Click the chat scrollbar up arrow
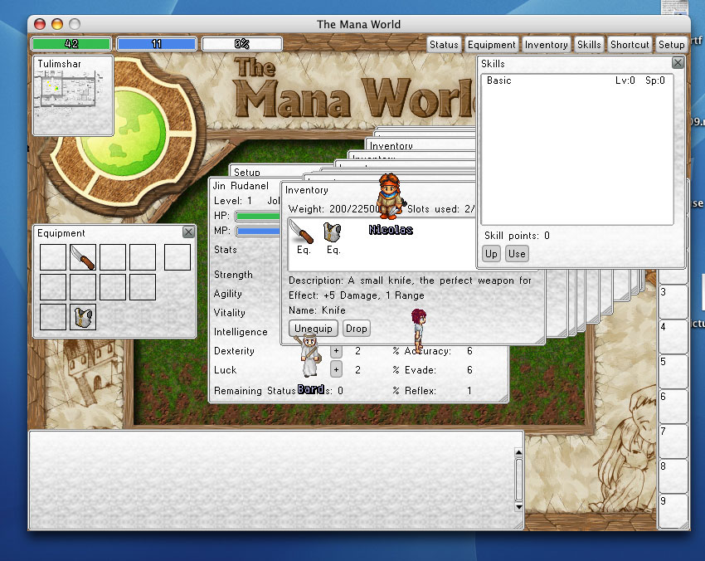Viewport: 705px width, 561px height. tap(518, 452)
